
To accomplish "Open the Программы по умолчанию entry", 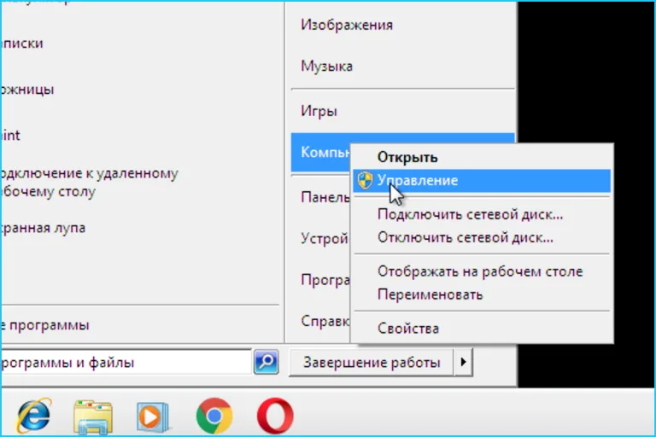I will point(321,280).
